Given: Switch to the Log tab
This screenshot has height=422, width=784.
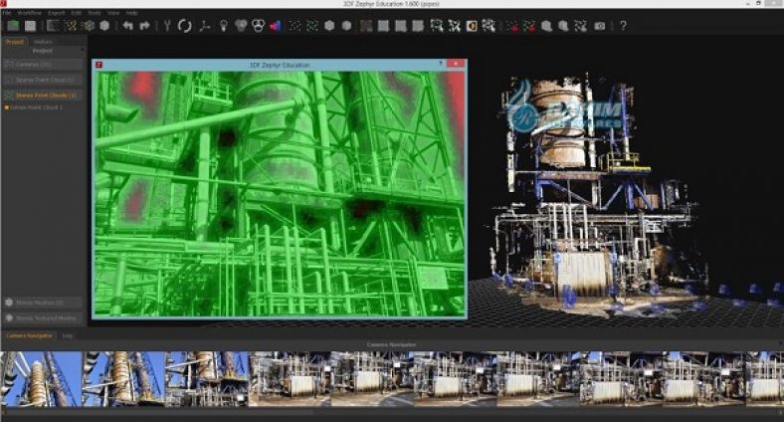Looking at the screenshot, I should pos(68,335).
